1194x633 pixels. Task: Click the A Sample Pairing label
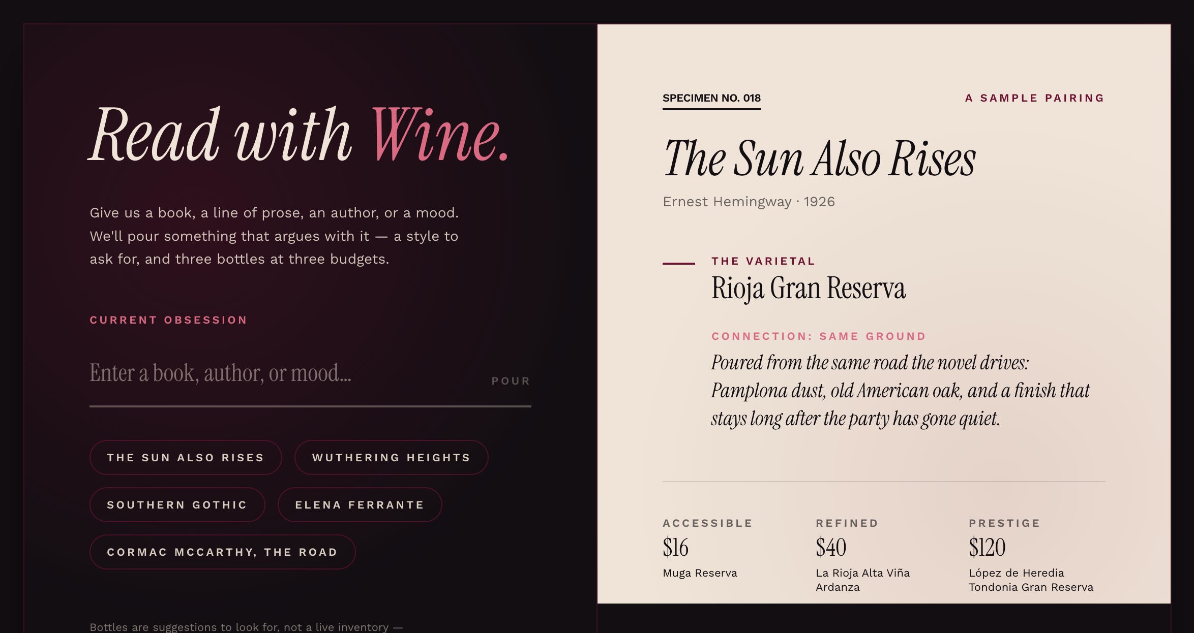(1035, 98)
